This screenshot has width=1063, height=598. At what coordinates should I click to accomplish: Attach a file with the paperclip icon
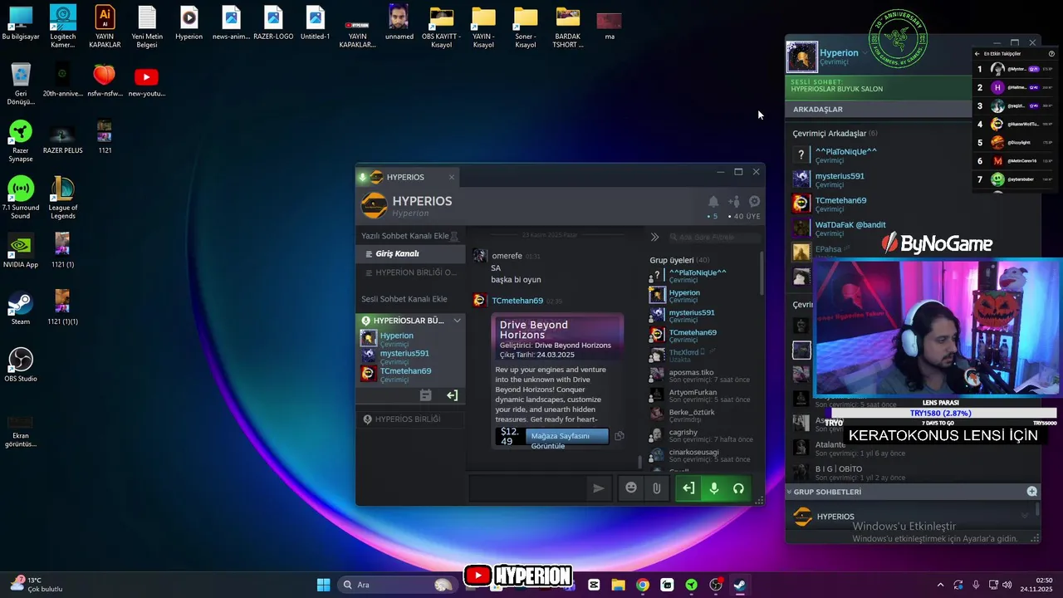pyautogui.click(x=656, y=488)
